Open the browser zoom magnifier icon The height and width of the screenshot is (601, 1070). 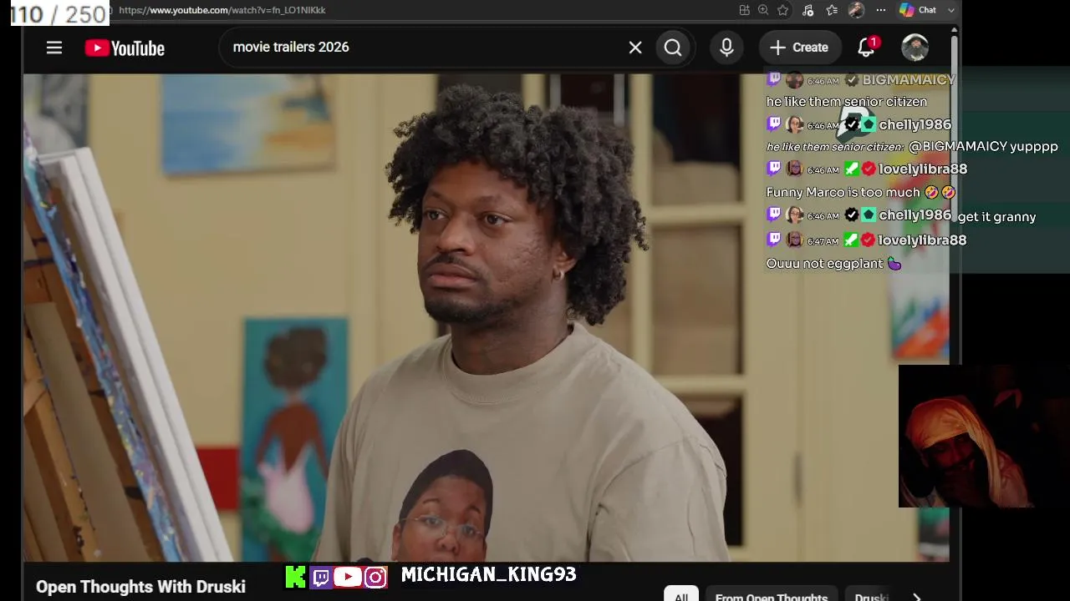763,10
